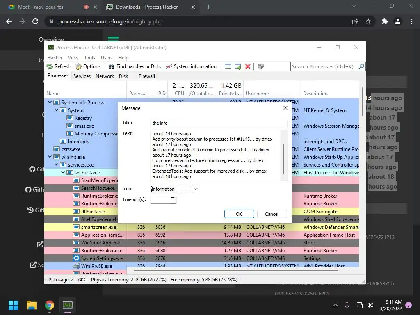Viewport: 420px width, 315px height.
Task: Reload the browser page
Action: click(35, 21)
